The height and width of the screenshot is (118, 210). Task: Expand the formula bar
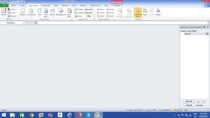pos(209,23)
